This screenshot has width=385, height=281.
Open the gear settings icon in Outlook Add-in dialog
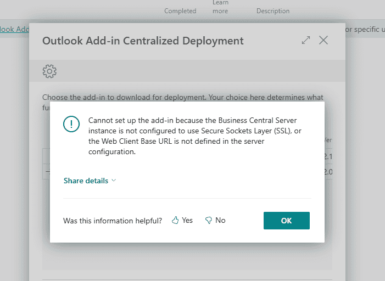tap(49, 71)
